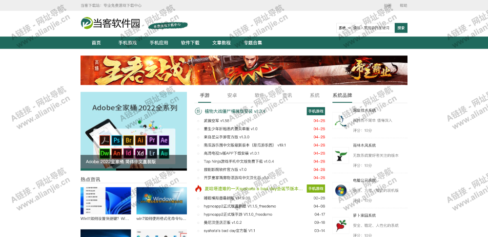
Task: Open 南瓜游乐园中文版最新版本 v19.1 entry
Action: click(x=245, y=145)
